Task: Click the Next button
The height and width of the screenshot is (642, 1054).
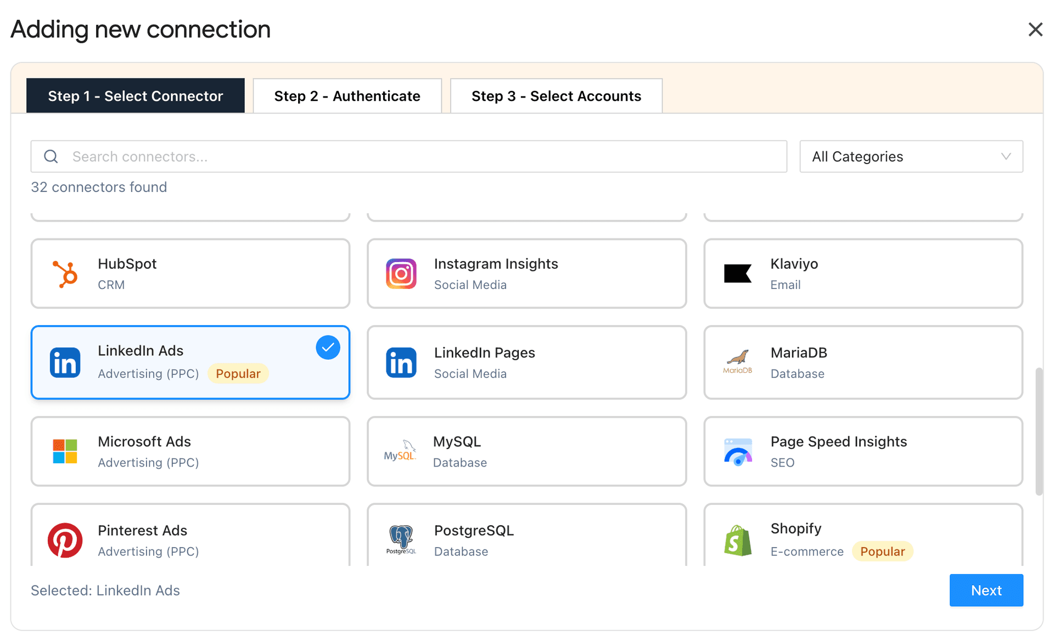Action: (986, 590)
